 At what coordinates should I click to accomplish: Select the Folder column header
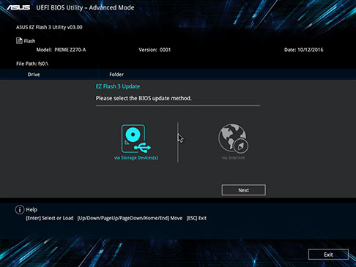click(x=116, y=75)
